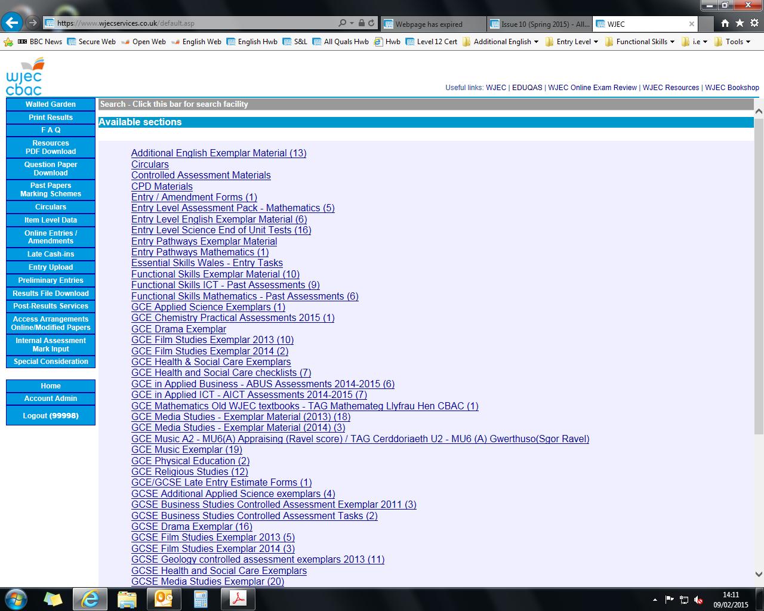This screenshot has width=764, height=611.
Task: Open the Windows Explorer folder taskbar icon
Action: tap(127, 598)
